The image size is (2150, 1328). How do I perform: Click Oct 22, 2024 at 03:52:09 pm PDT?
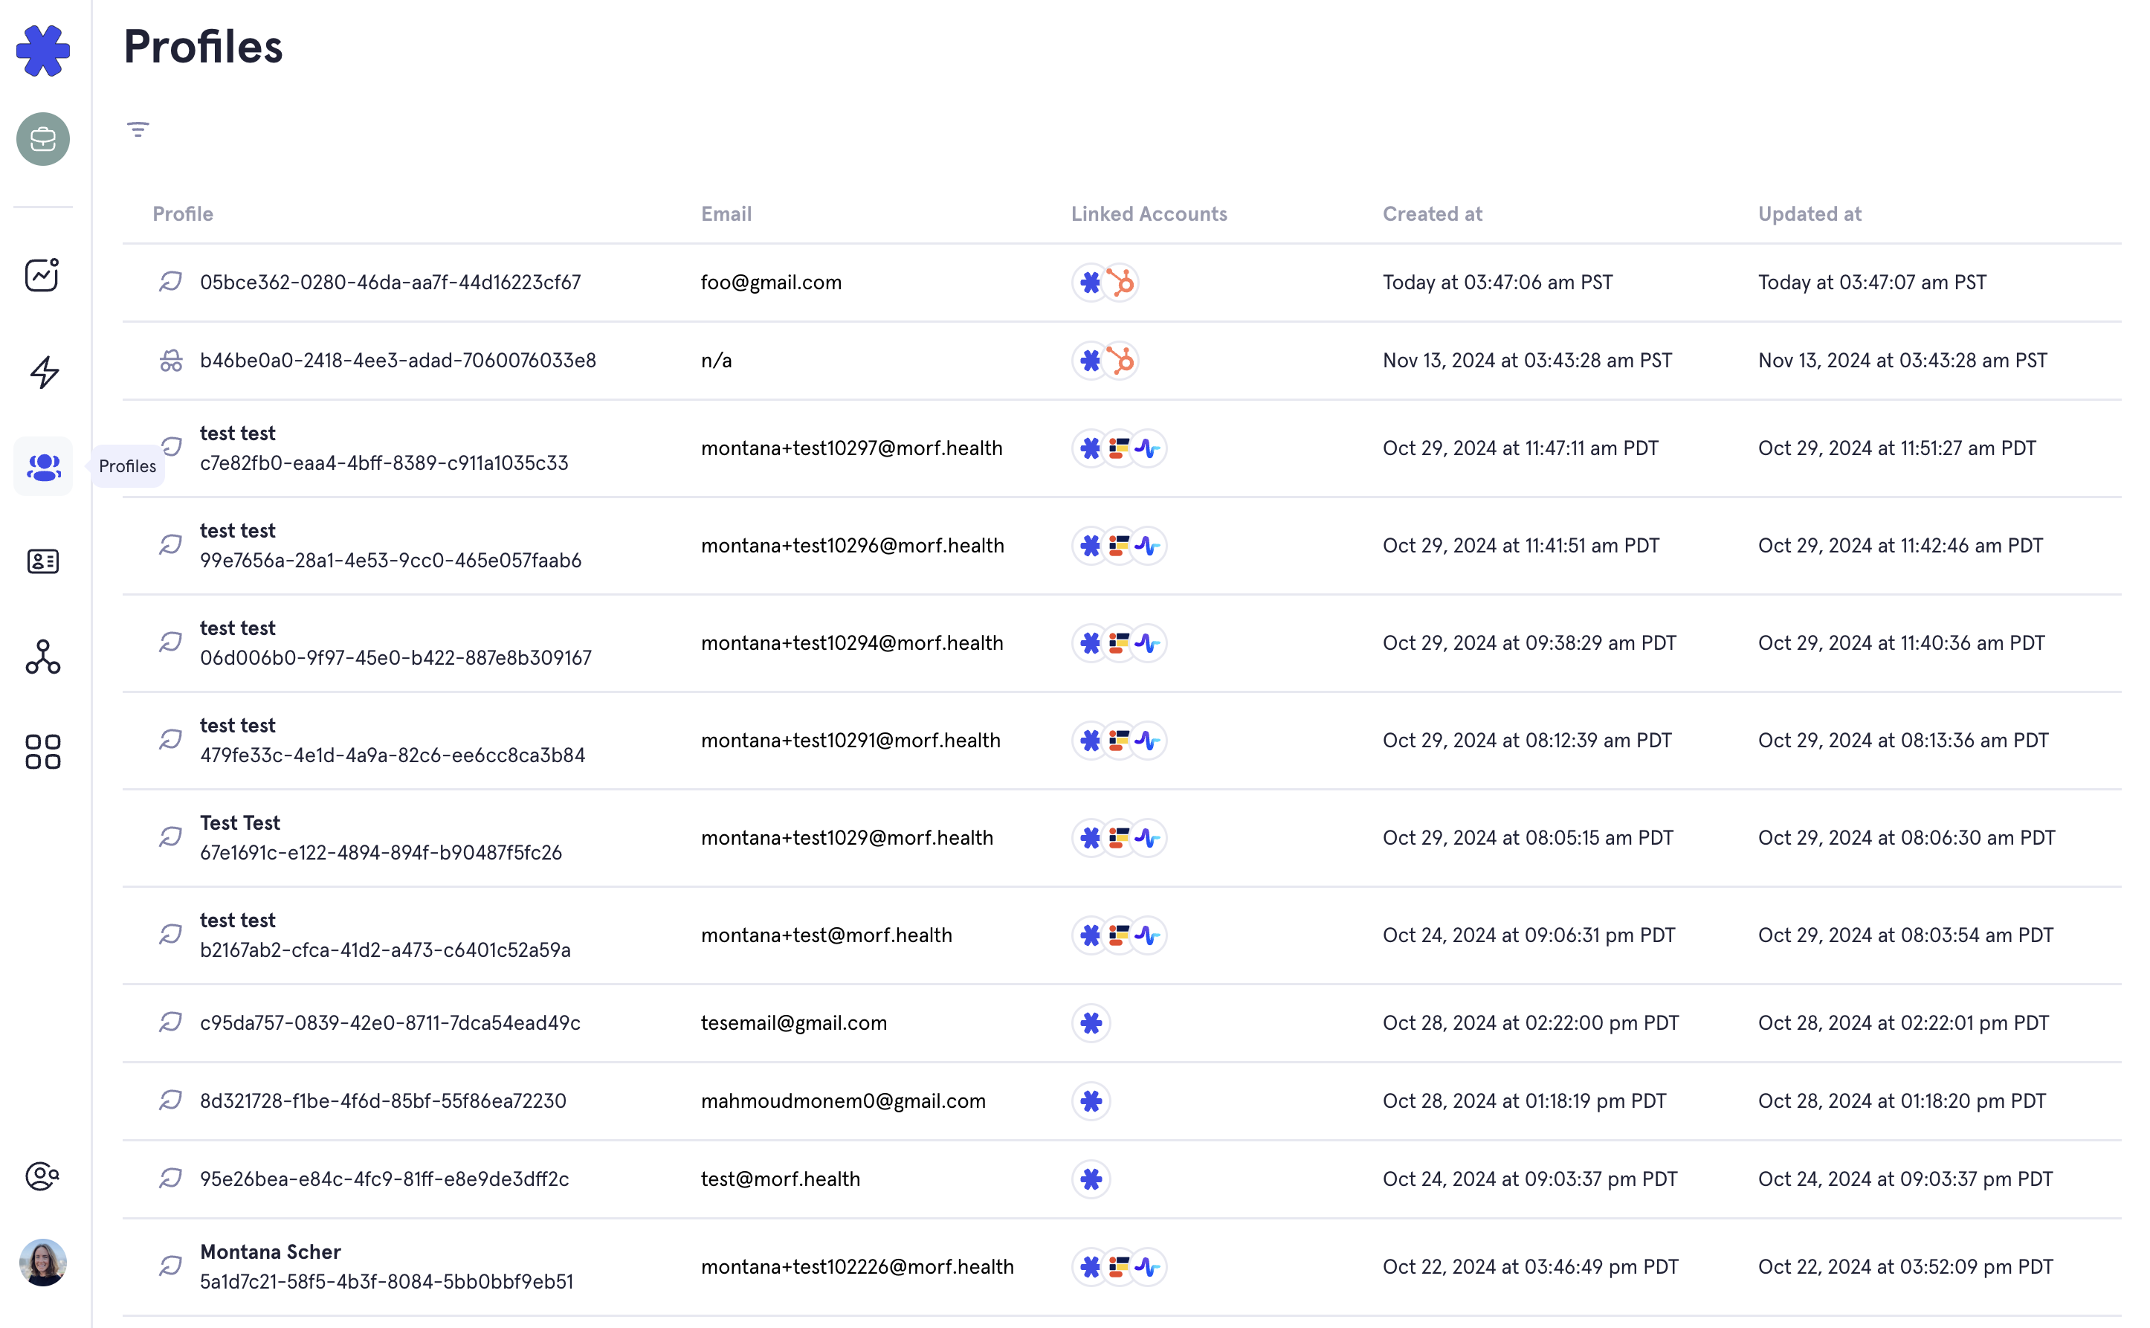click(1905, 1267)
